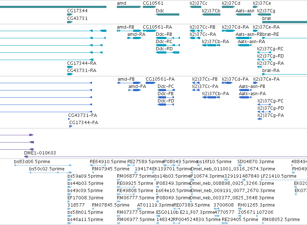Select the l(2)37Cg gene label

266,10
